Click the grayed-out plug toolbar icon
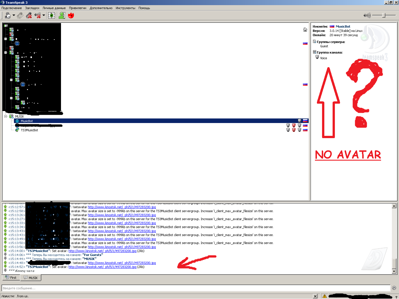The width and height of the screenshot is (399, 299). pyautogui.click(x=20, y=15)
